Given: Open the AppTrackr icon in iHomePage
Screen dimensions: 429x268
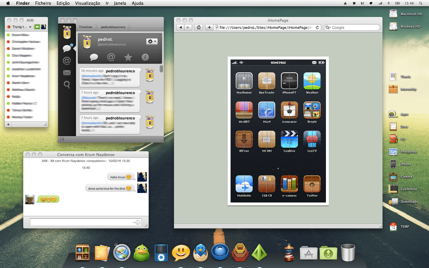Looking at the screenshot, I should point(267,81).
